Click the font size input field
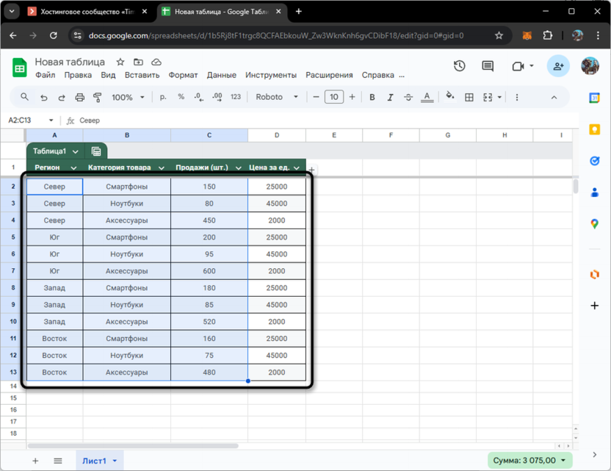 334,97
